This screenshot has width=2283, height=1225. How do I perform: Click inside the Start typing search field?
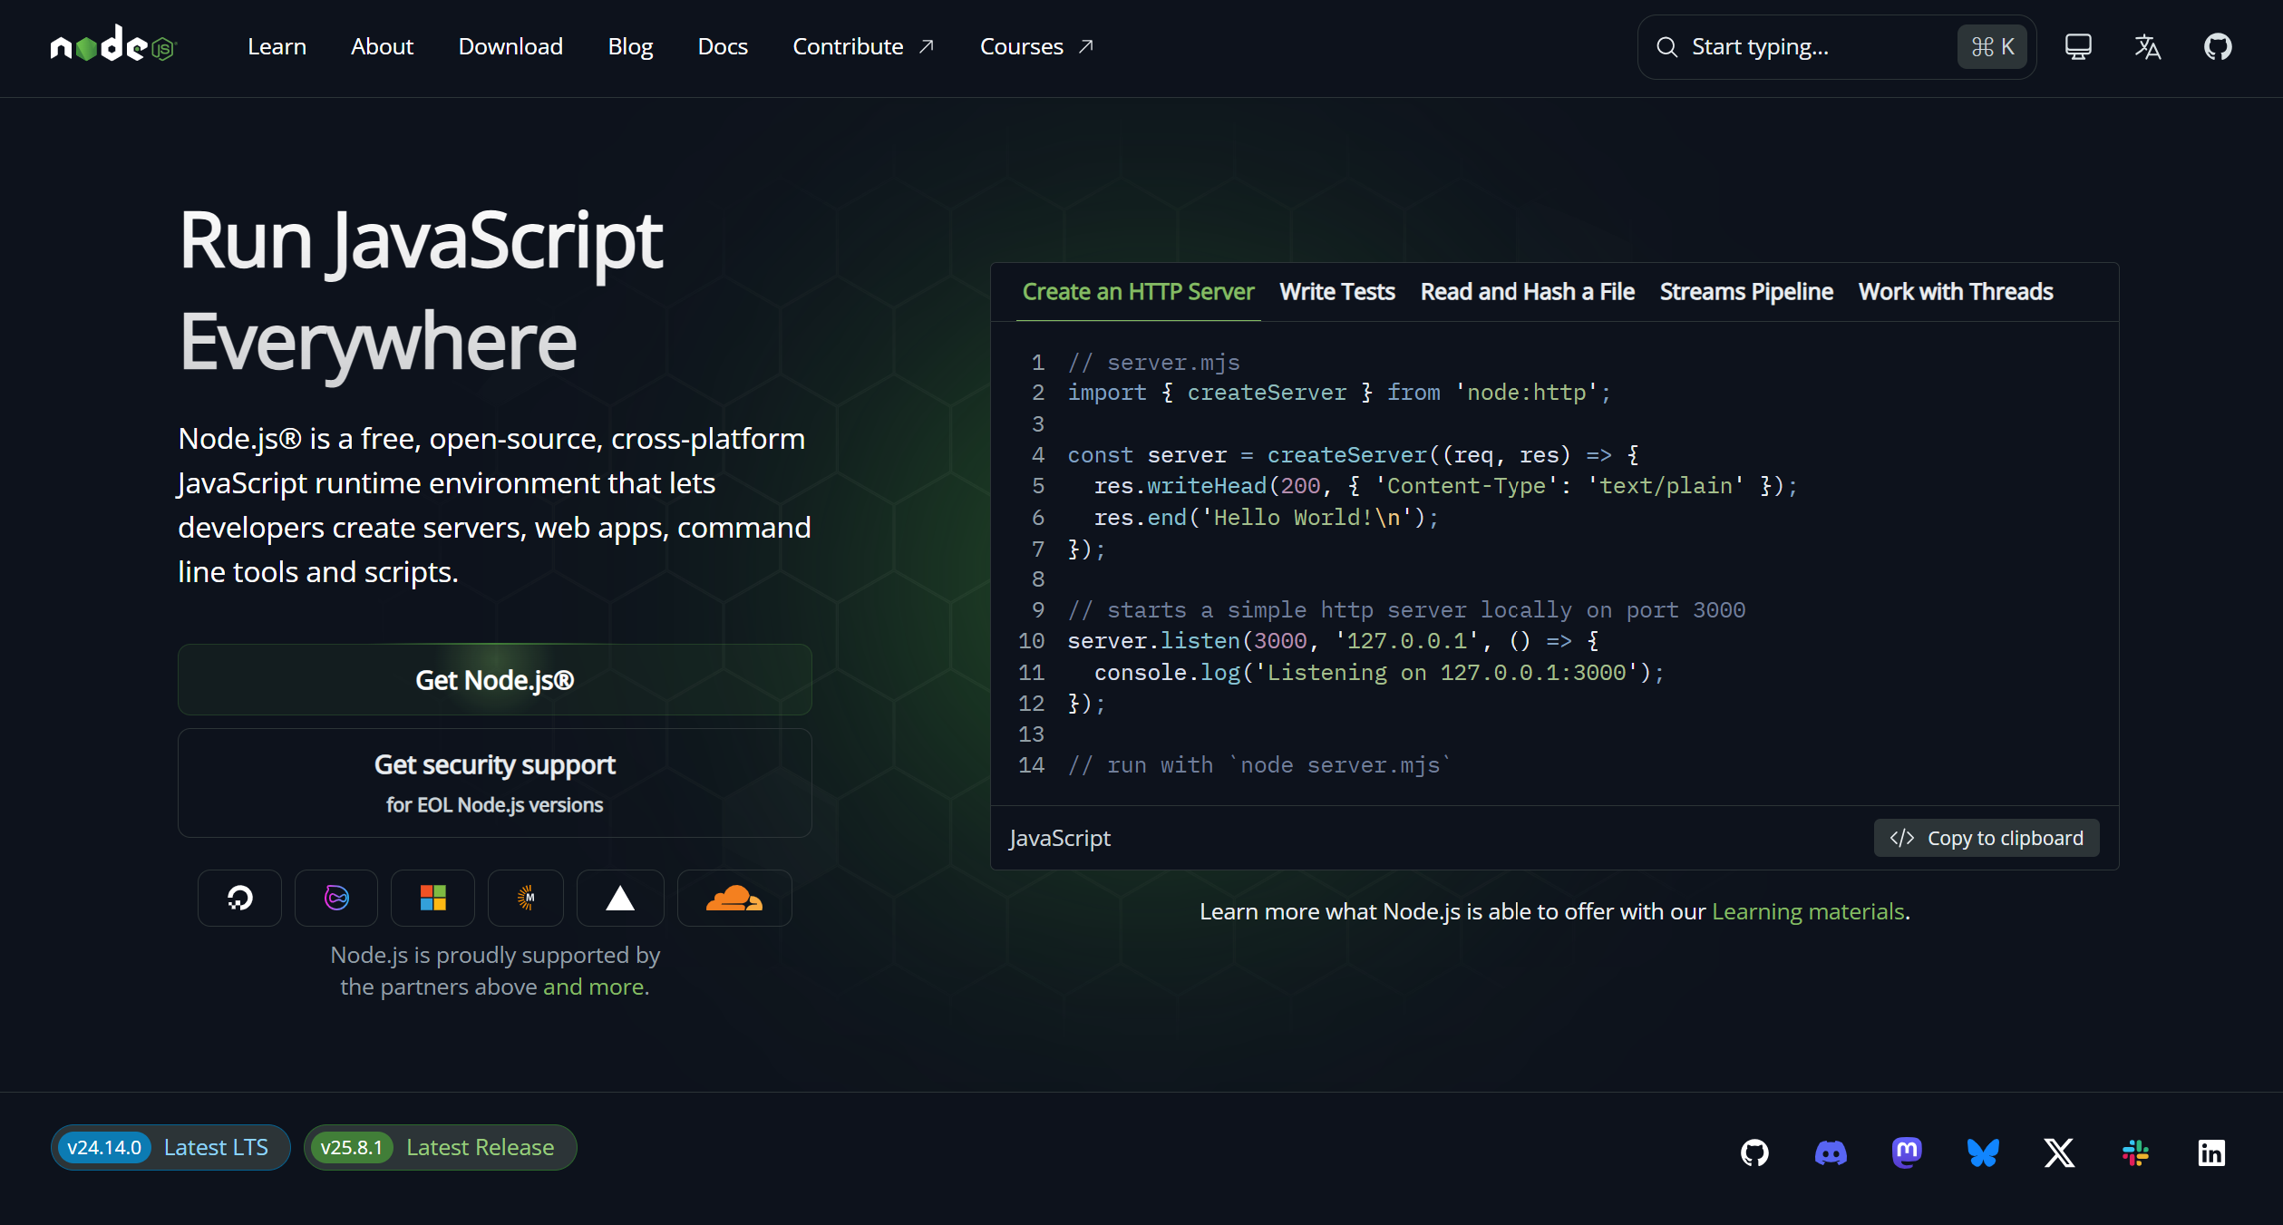coord(1813,46)
